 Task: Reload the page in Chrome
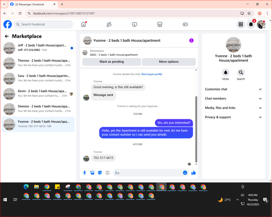(x=20, y=14)
